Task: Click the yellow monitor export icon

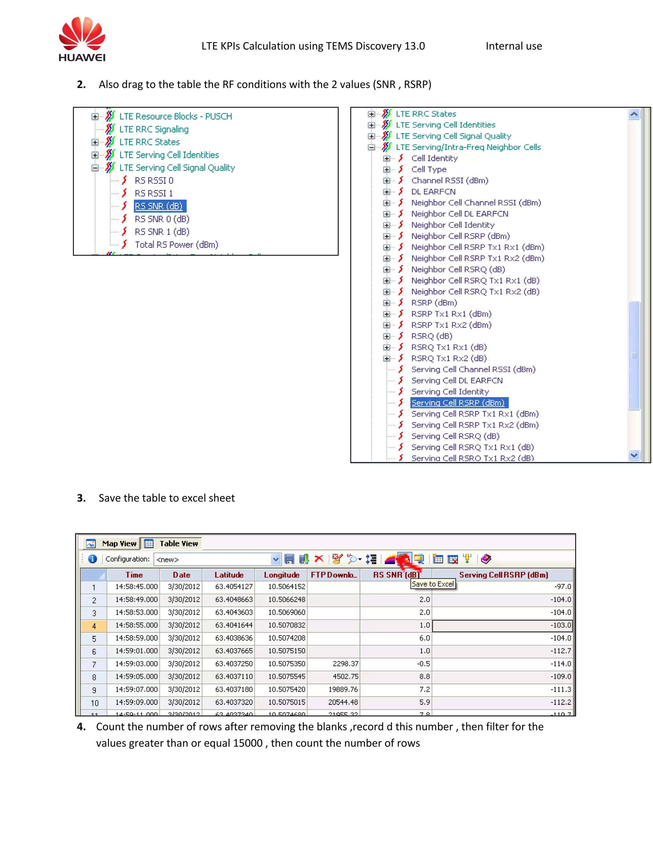Action: point(419,559)
